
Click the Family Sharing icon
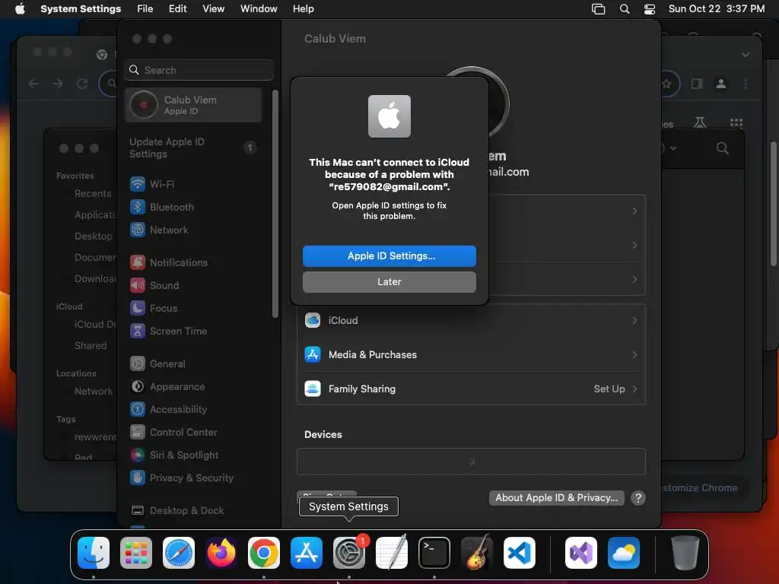pos(313,389)
